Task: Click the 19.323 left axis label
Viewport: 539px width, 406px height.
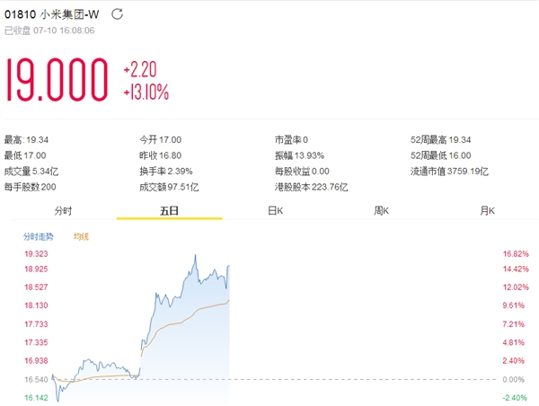Action: tap(34, 254)
